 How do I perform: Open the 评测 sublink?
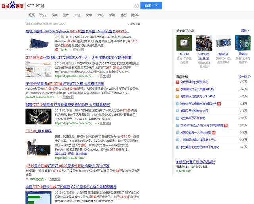71,154
